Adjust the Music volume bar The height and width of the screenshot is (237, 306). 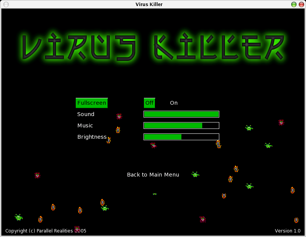pos(181,125)
